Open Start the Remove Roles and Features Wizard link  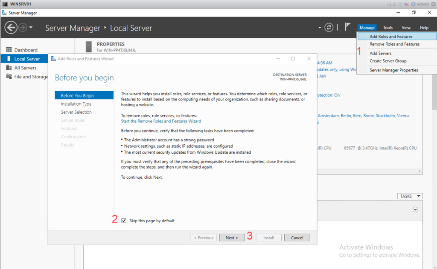pyautogui.click(x=161, y=121)
